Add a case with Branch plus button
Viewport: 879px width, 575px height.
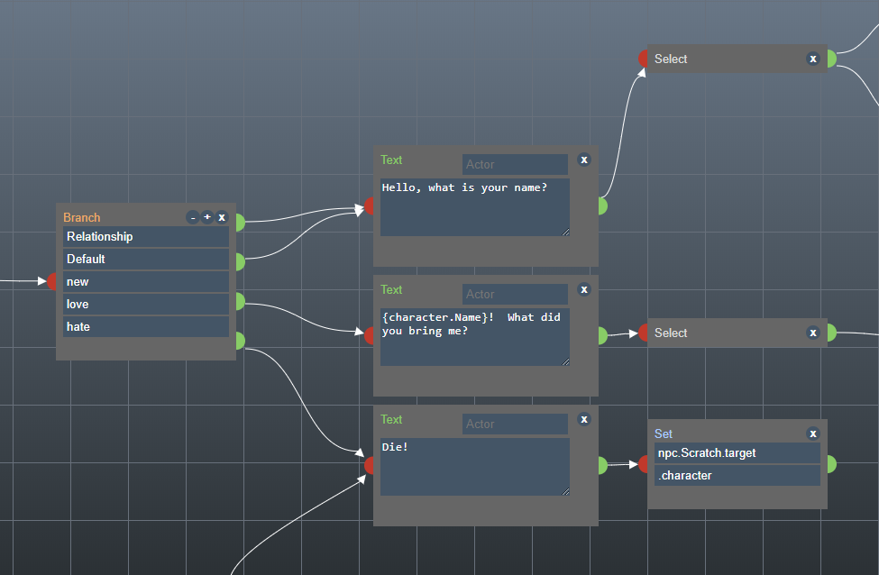click(207, 217)
